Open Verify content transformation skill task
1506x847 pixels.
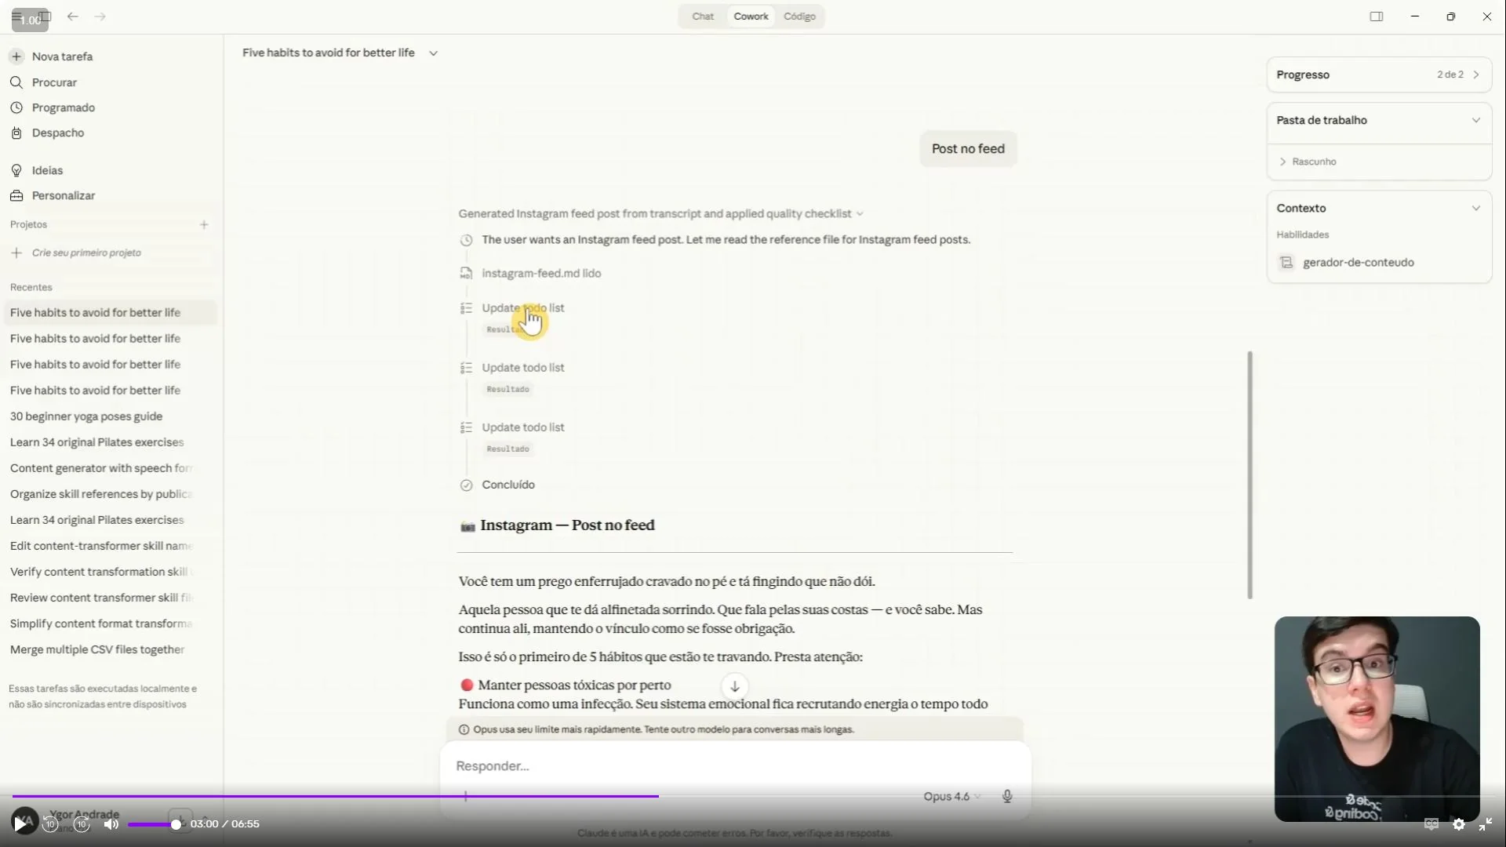click(101, 572)
